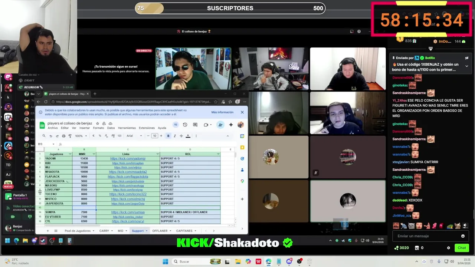Click the font size field showing 10

tap(155, 136)
